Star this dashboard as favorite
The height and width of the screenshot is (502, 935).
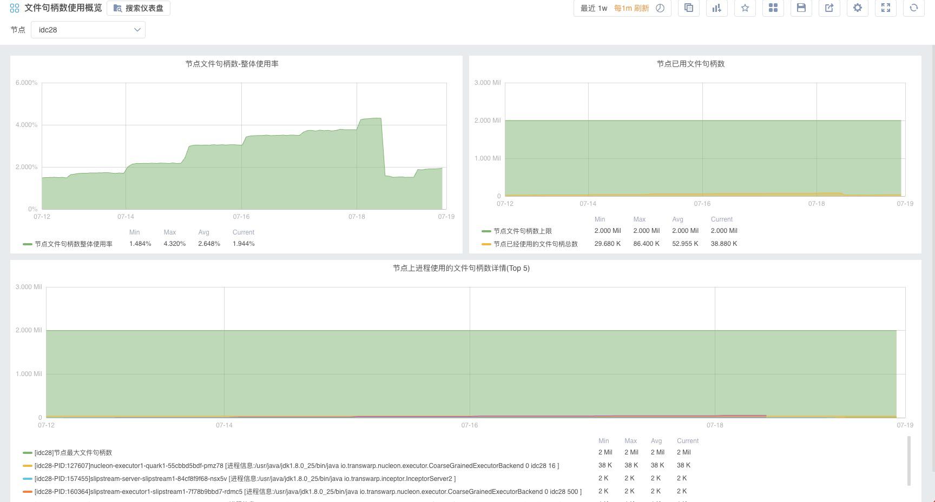[x=745, y=8]
